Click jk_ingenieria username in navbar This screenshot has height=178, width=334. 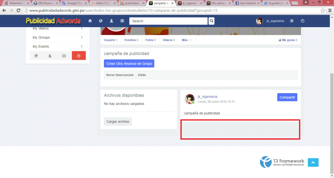pos(275,21)
